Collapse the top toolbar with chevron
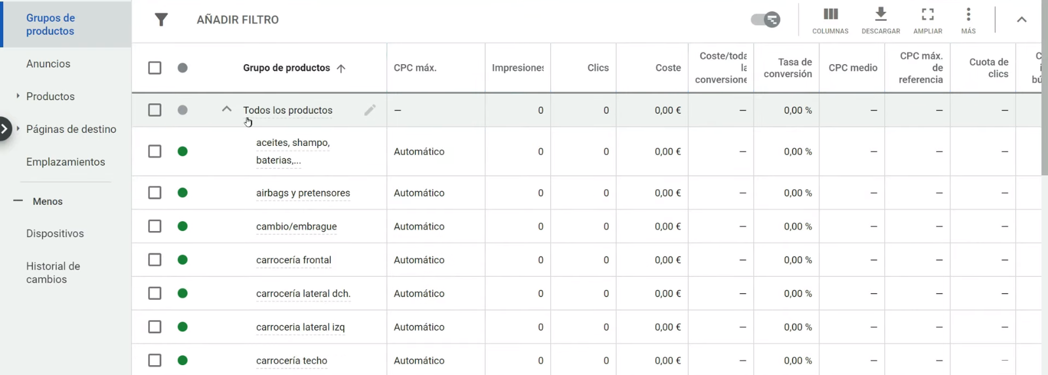1048x375 pixels. click(x=1021, y=20)
